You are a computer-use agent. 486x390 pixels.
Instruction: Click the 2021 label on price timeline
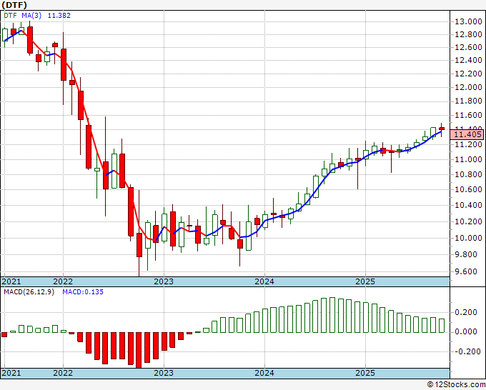click(11, 281)
